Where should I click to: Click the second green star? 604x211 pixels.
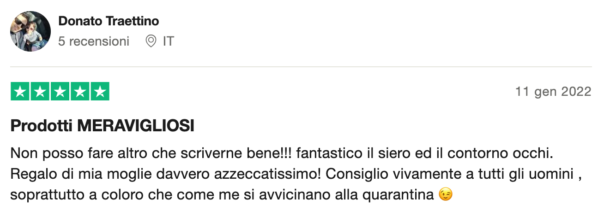(40, 91)
